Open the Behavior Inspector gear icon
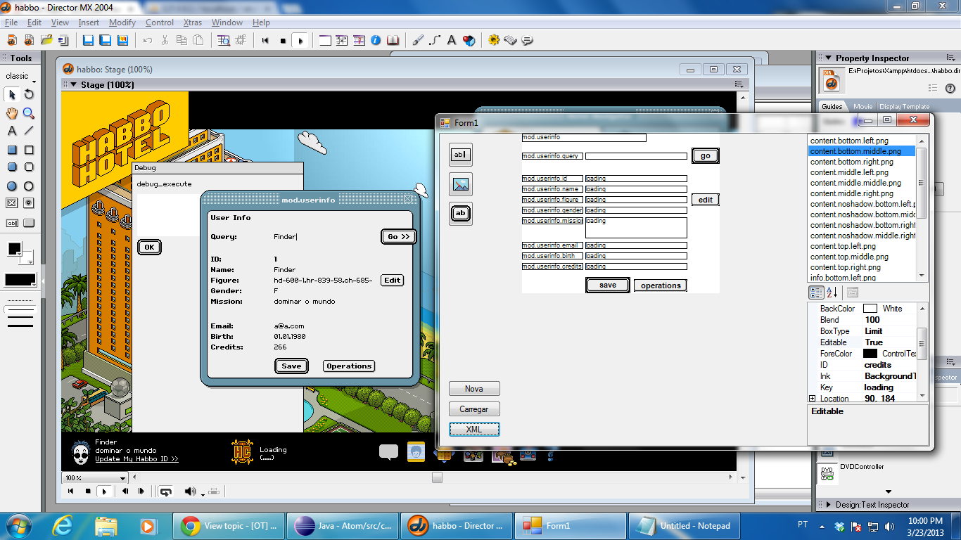Screen dimensions: 961x540 (493, 40)
